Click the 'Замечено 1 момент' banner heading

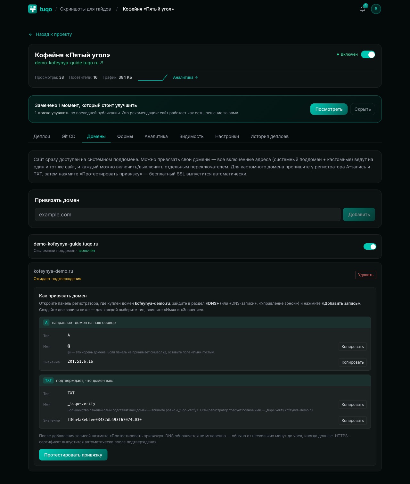pyautogui.click(x=86, y=105)
